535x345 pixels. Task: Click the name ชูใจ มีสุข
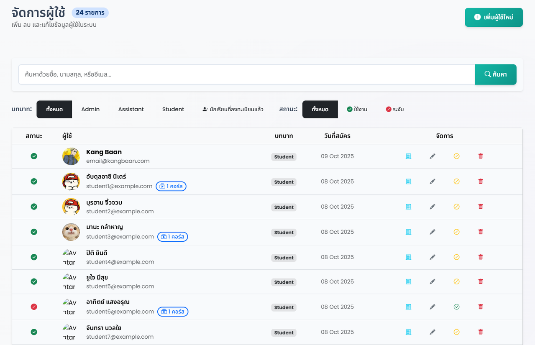tap(97, 277)
